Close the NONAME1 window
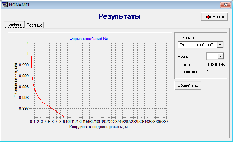Screen dimensions: 233x142 tap(225, 5)
